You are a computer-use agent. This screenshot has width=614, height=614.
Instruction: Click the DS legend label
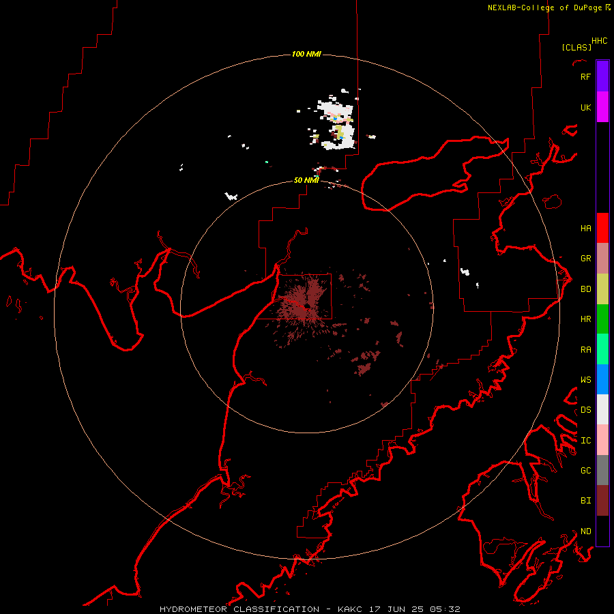coord(585,410)
